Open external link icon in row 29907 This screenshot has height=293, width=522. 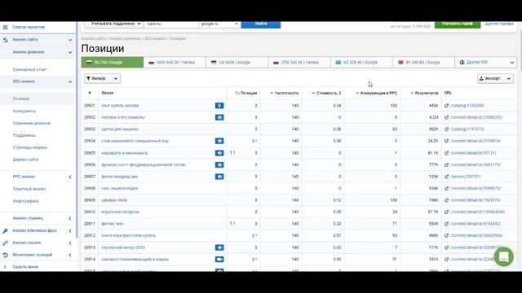coord(446,177)
